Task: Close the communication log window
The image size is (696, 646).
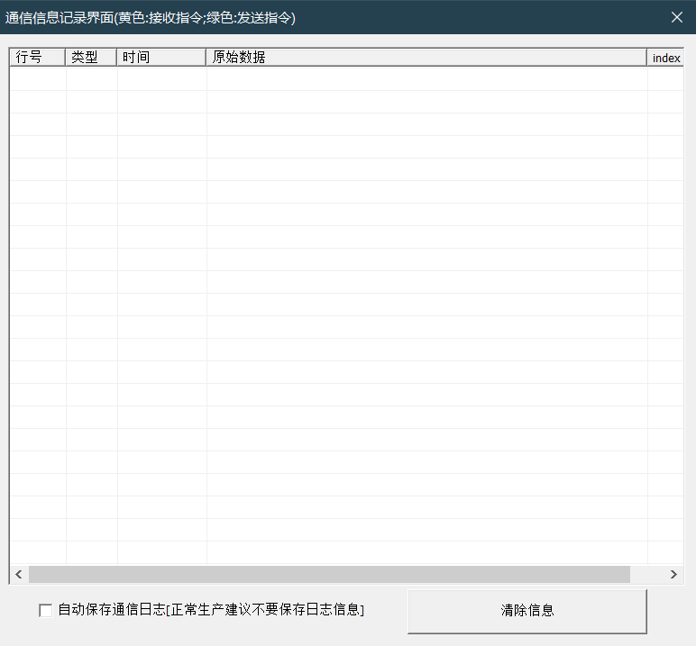Action: (x=677, y=17)
